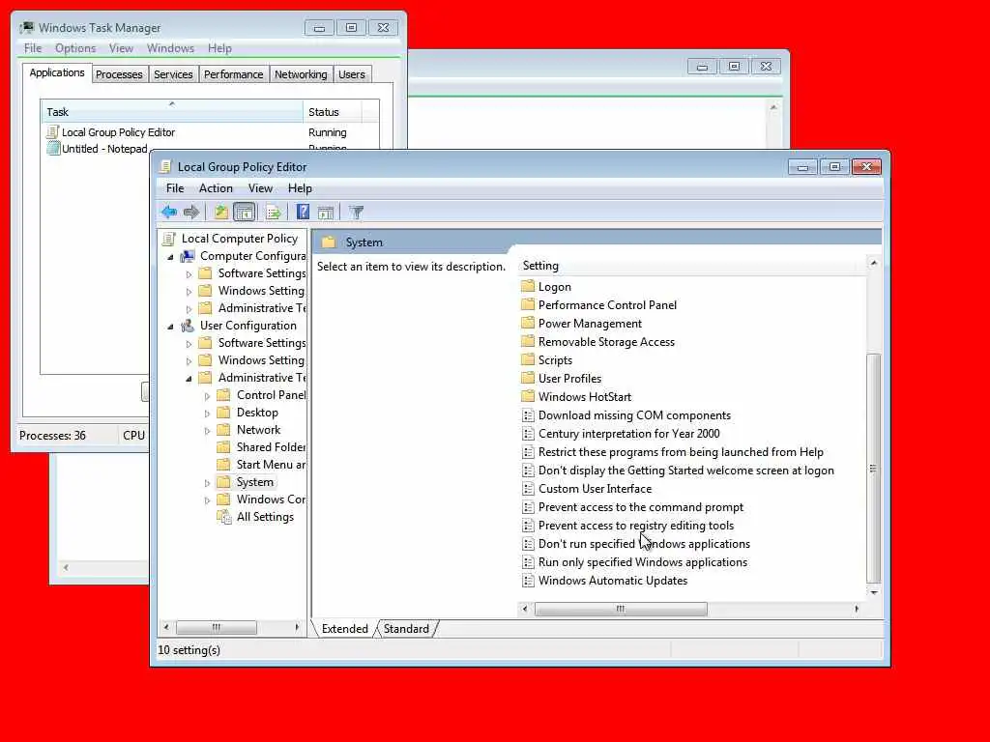990x742 pixels.
Task: Click Local Group Policy Editor icon in Task Manager list
Action: (53, 131)
